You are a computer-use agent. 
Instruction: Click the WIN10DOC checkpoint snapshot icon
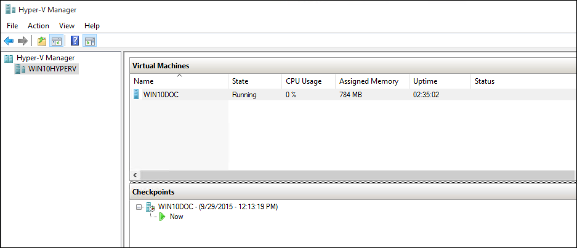click(x=150, y=207)
